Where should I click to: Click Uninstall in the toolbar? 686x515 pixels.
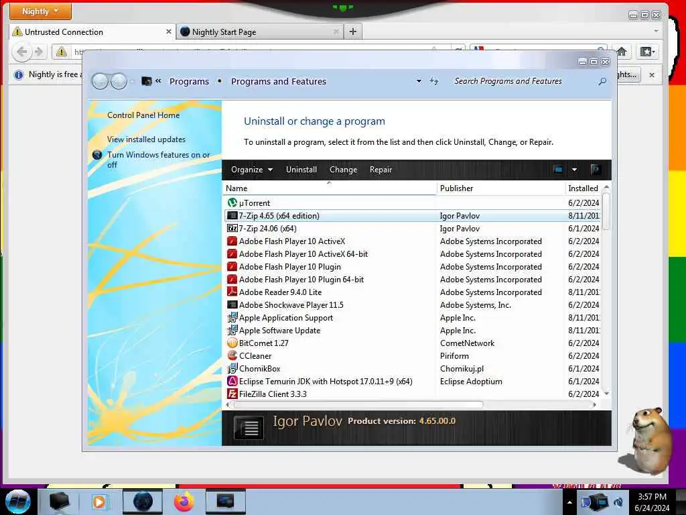tap(301, 170)
